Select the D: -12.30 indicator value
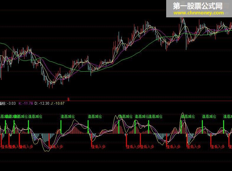232x171 pixels. tap(42, 103)
